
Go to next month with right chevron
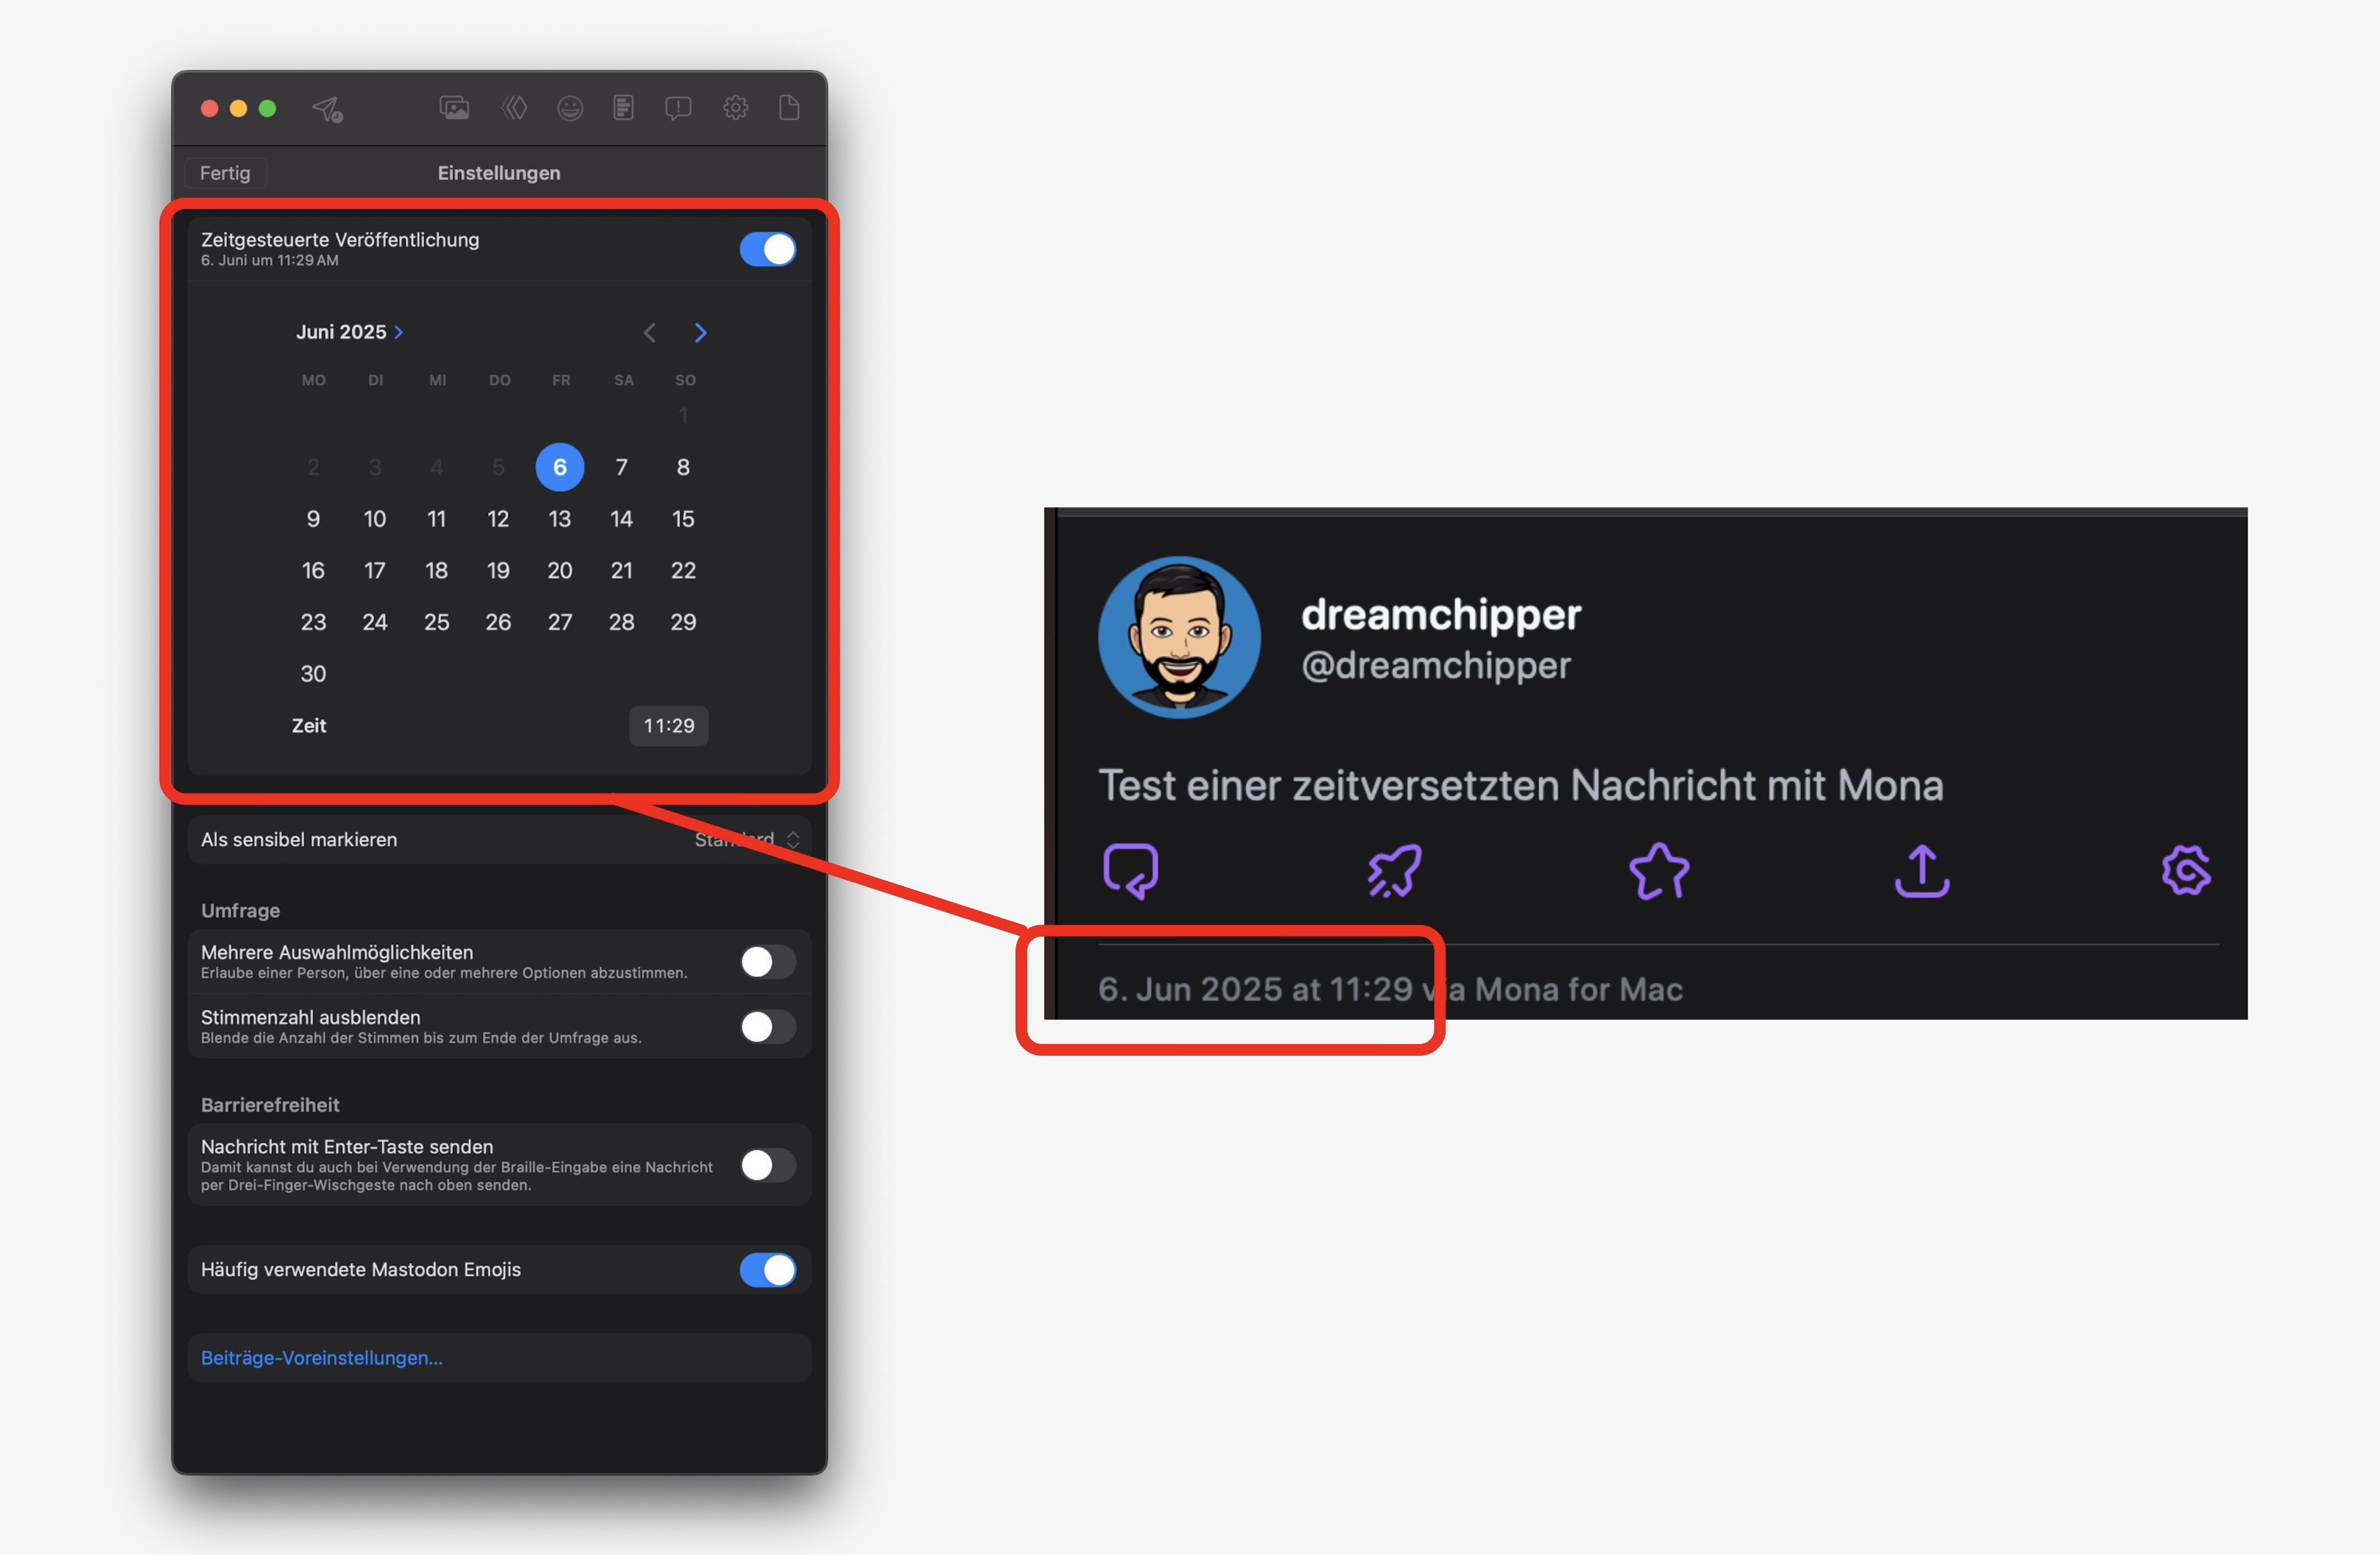[700, 333]
